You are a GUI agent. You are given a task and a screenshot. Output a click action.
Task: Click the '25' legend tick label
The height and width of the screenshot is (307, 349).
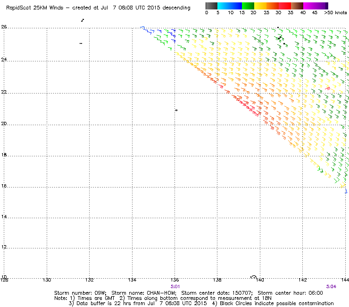[266, 13]
